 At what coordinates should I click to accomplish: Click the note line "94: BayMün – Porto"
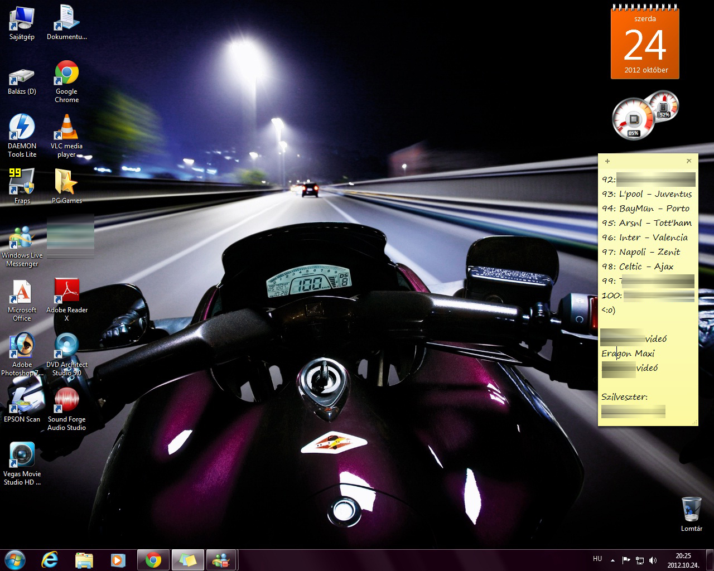coord(645,209)
